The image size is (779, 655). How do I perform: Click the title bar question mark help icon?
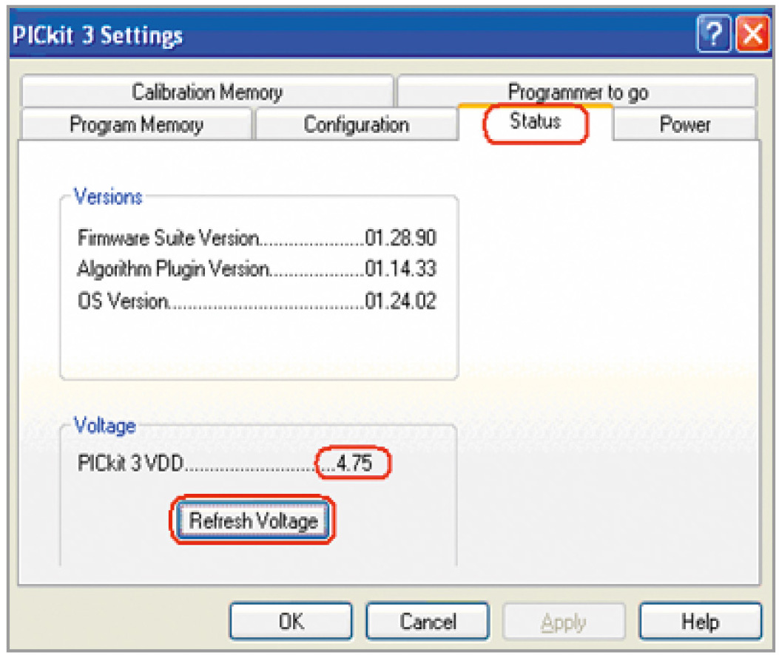click(713, 34)
